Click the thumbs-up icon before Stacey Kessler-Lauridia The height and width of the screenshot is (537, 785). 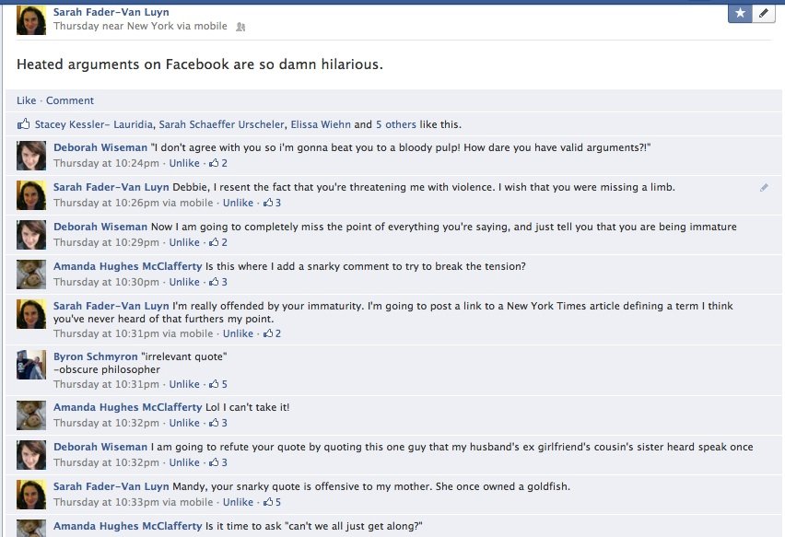click(x=23, y=124)
